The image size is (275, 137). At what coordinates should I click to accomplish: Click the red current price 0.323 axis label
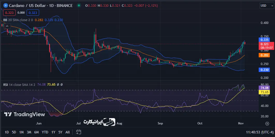point(264,44)
